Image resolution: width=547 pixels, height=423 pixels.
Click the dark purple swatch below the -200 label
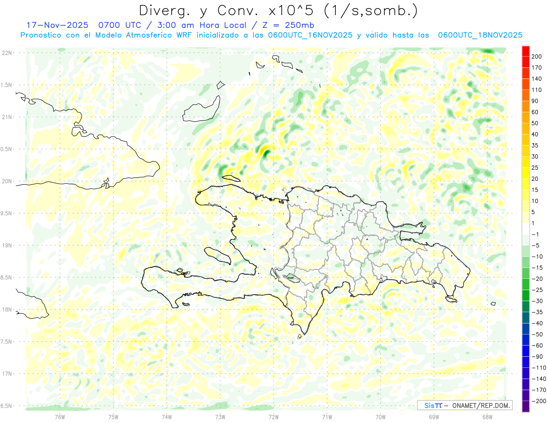point(526,407)
